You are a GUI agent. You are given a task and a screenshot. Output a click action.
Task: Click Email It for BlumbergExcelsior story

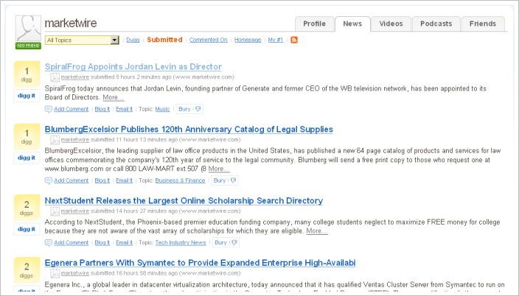pyautogui.click(x=124, y=180)
